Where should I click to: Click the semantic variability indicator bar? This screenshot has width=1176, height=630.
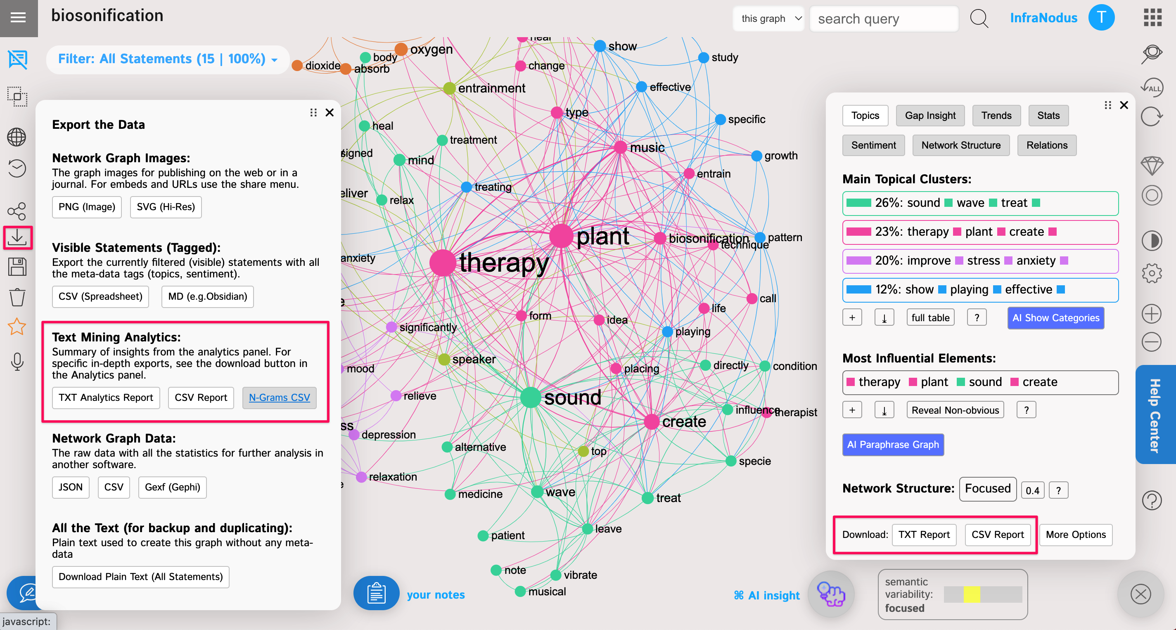pos(982,594)
